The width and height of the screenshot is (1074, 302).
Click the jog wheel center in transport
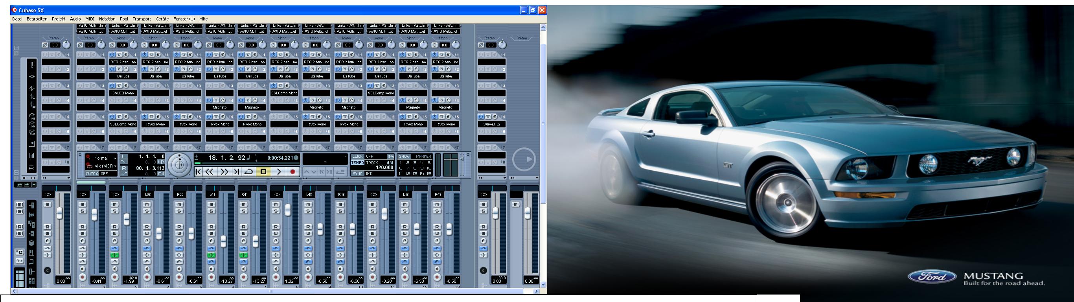(180, 165)
